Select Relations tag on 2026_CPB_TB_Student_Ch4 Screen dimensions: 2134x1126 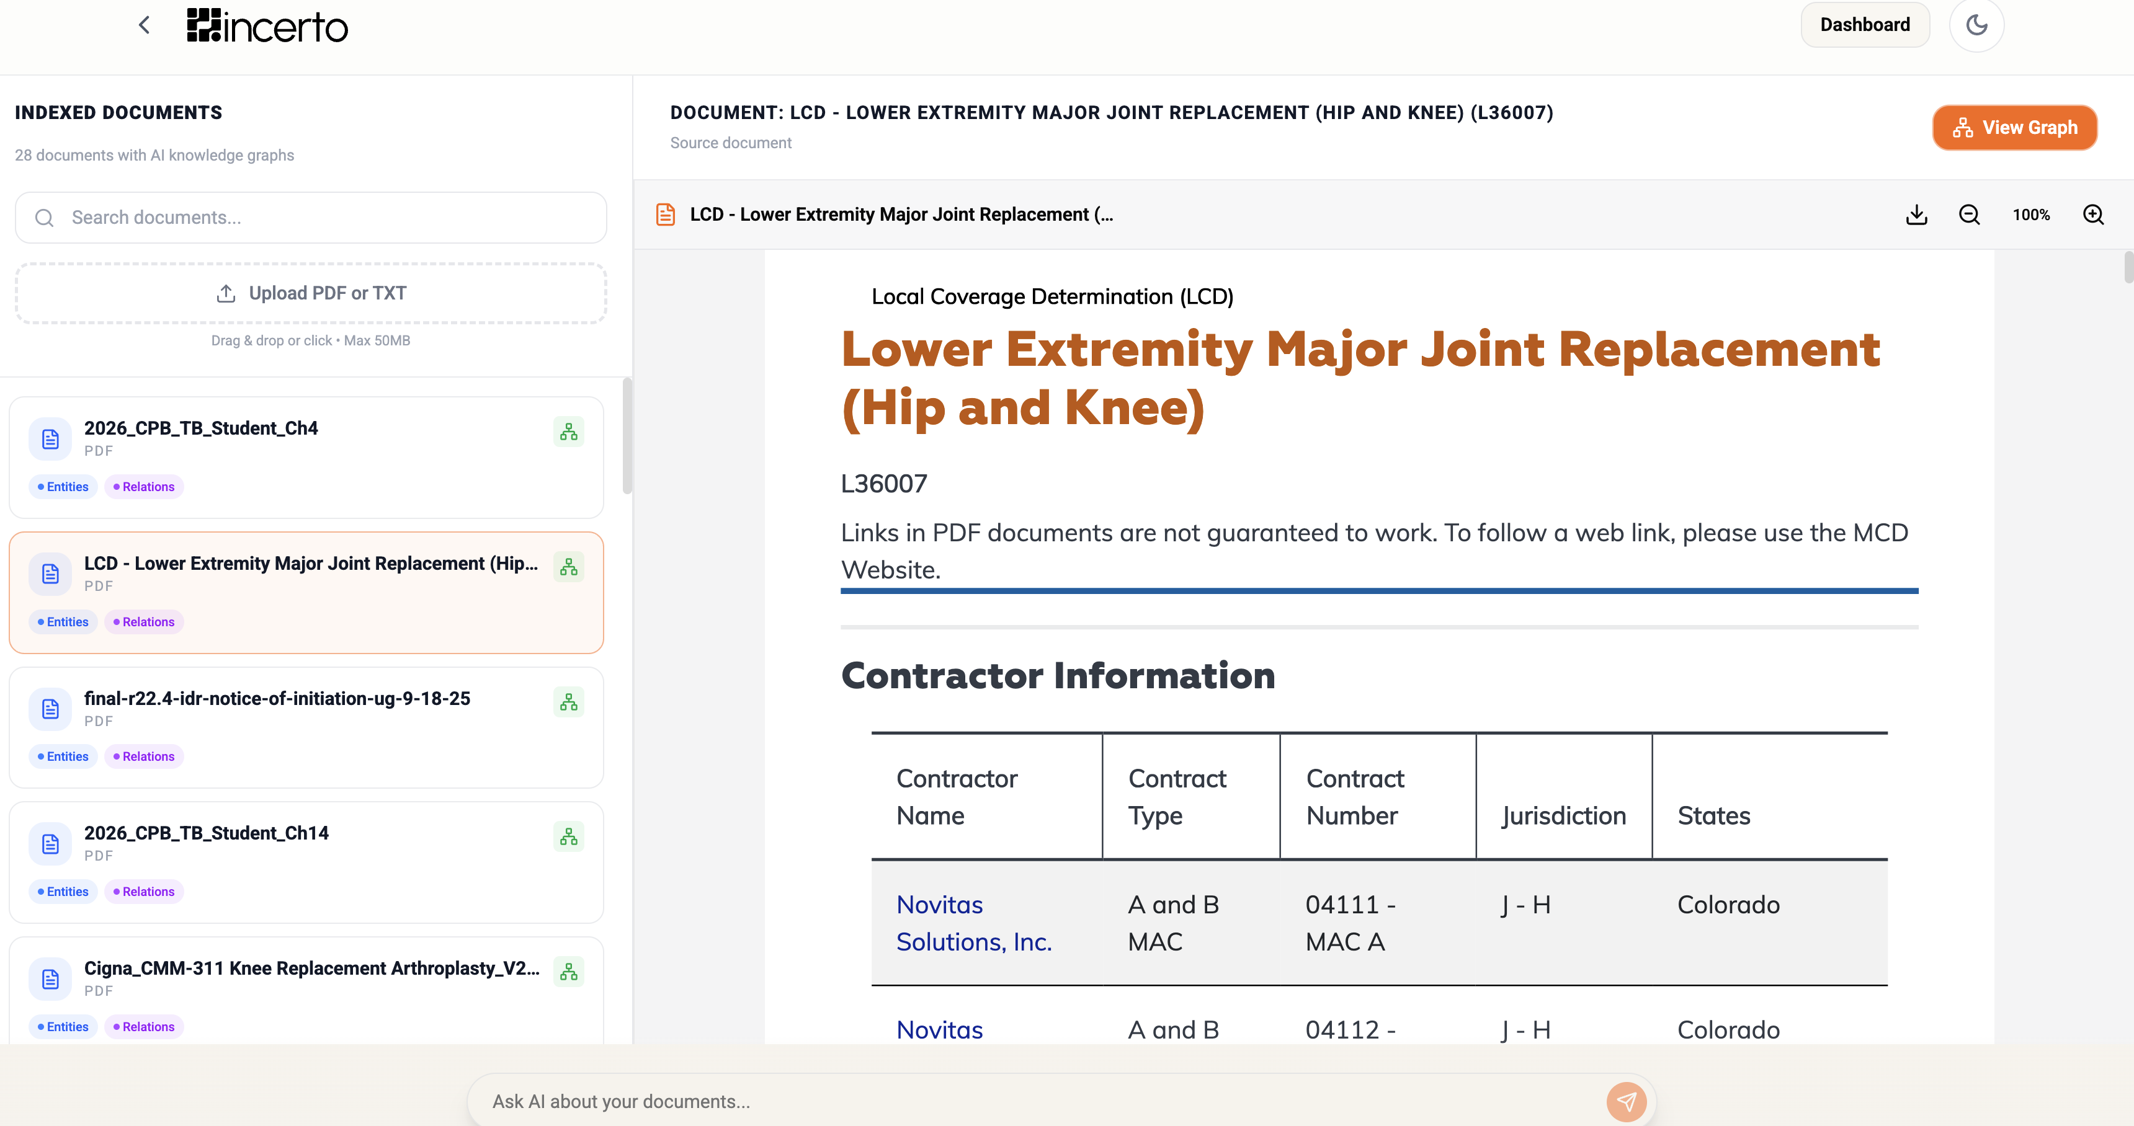[x=144, y=487]
